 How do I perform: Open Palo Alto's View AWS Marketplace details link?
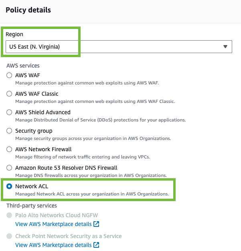tap(53, 224)
